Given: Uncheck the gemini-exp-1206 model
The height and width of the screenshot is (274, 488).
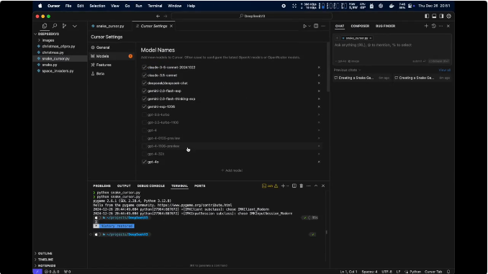Looking at the screenshot, I should tap(144, 106).
